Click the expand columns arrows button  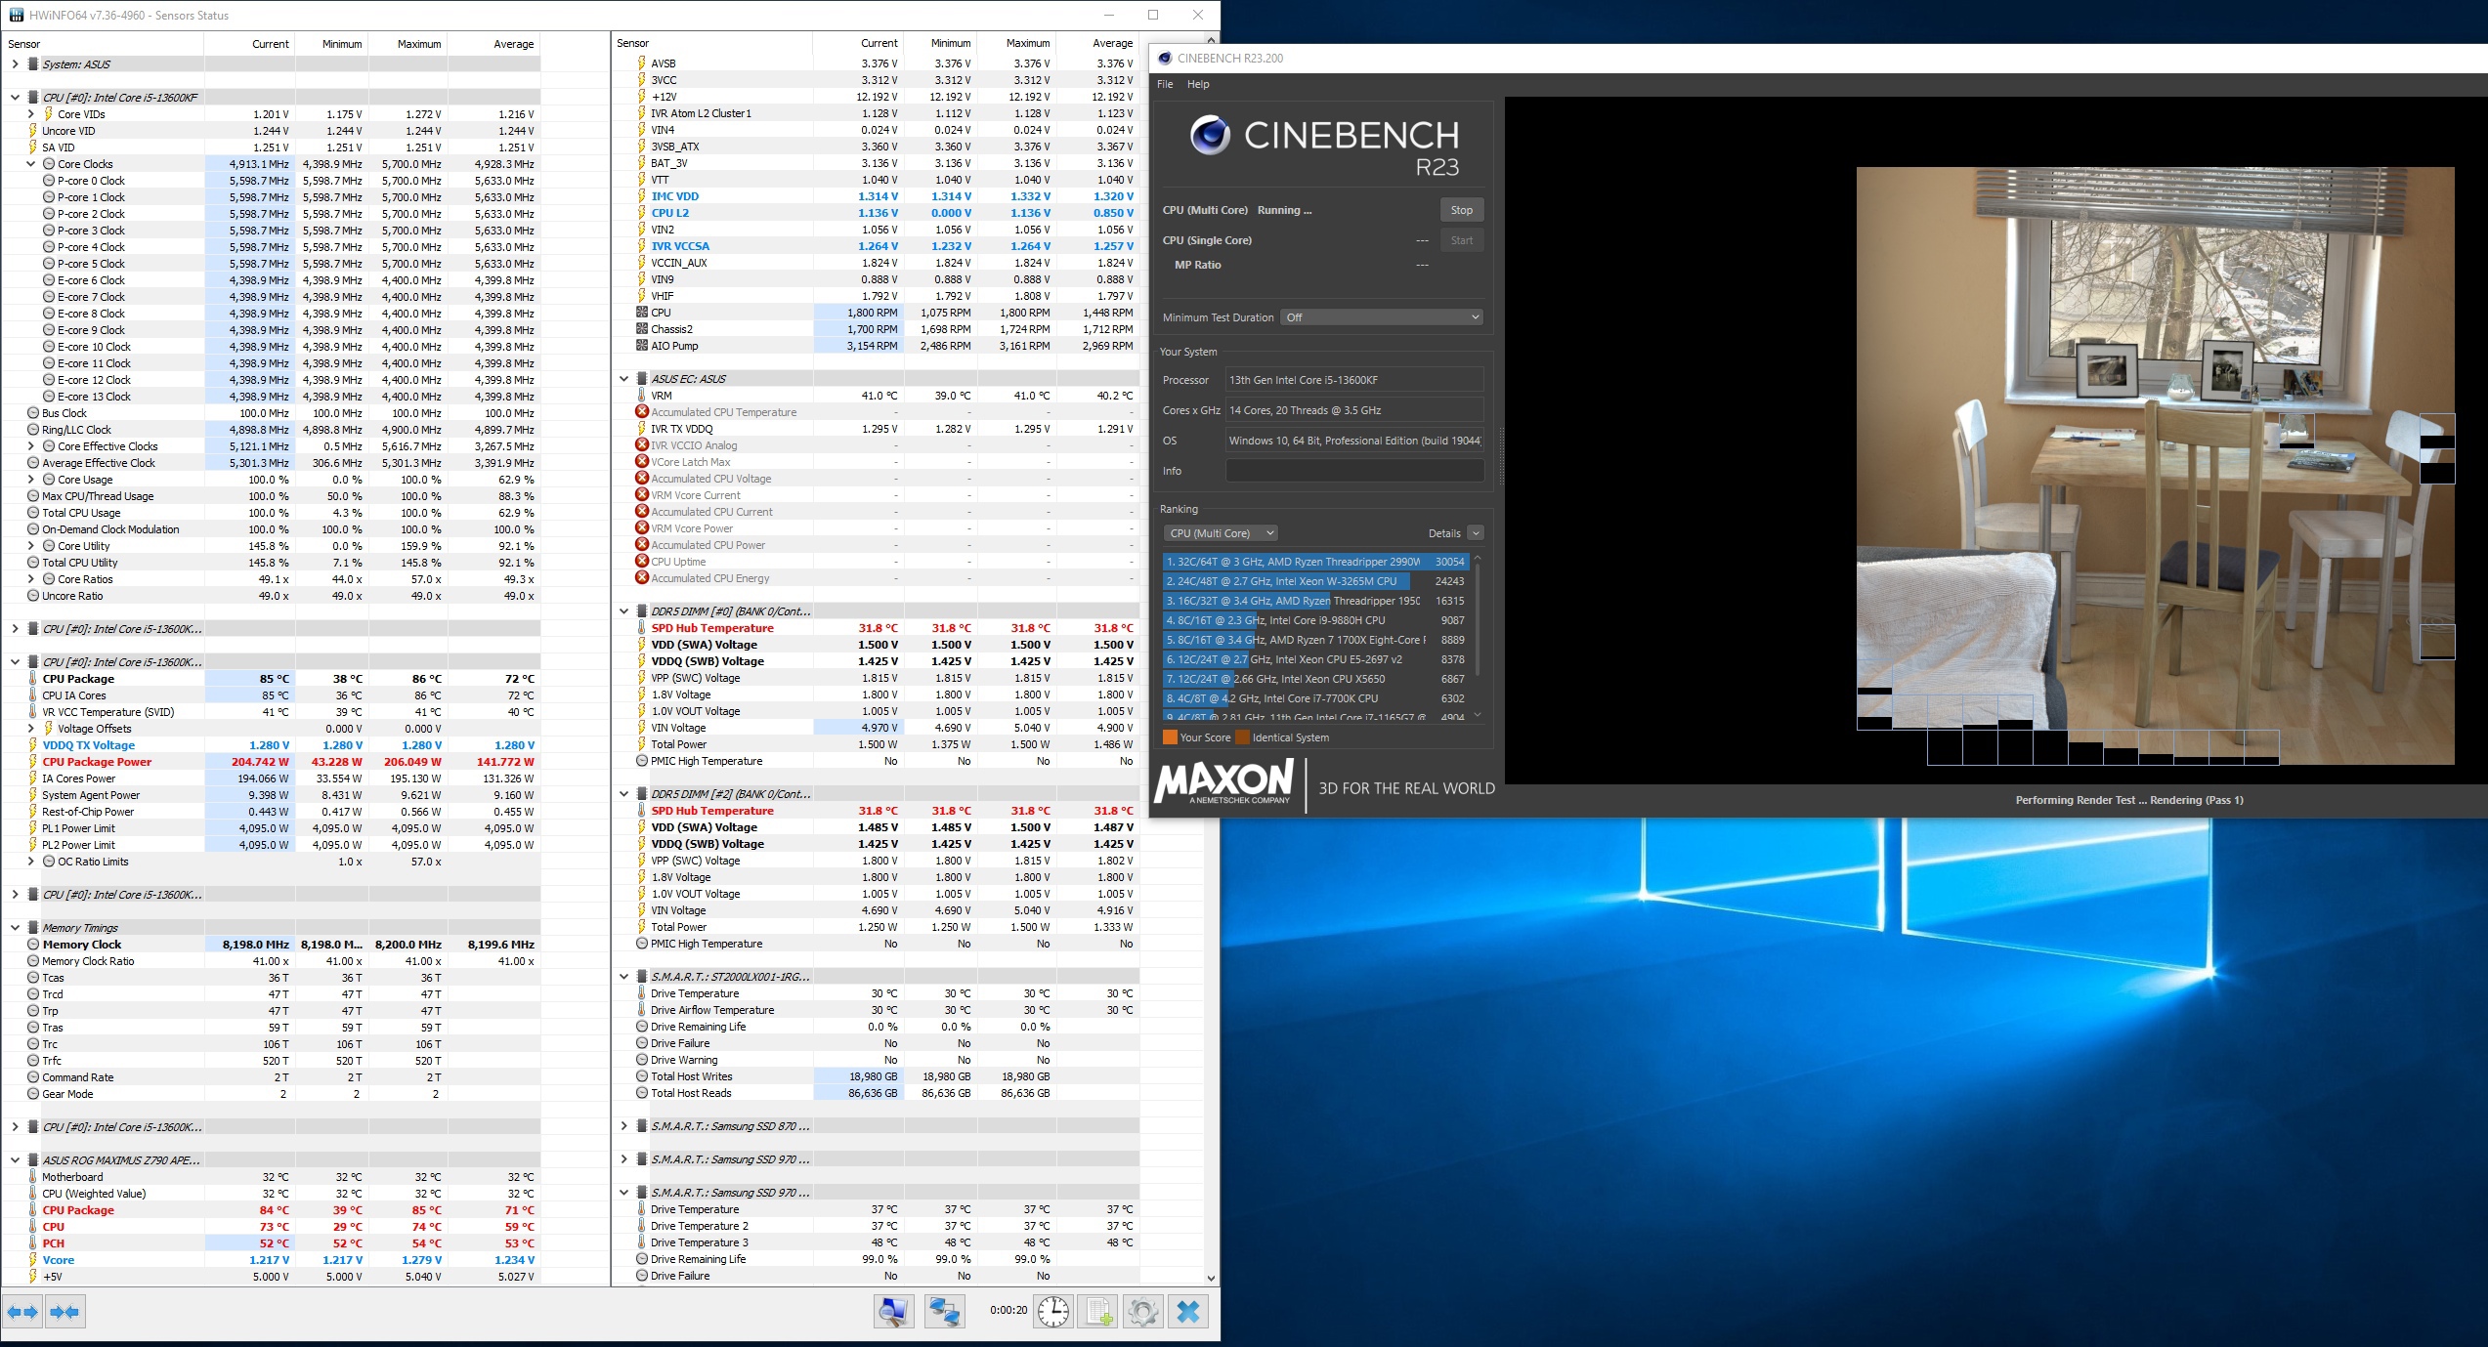point(22,1312)
